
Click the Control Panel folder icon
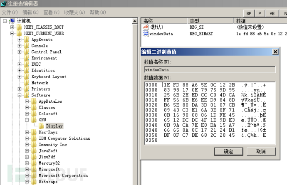[x=27, y=52]
